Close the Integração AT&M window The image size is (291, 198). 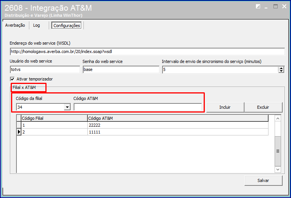[284, 6]
